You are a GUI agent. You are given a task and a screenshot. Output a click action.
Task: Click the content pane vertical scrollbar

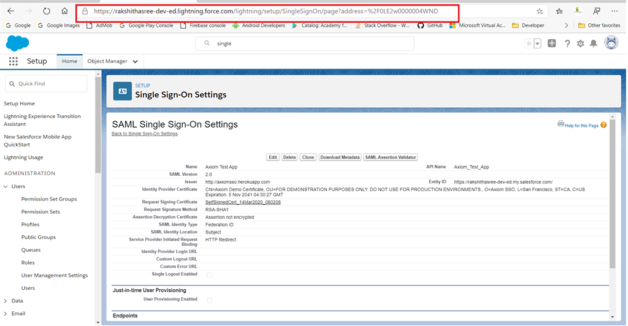[612, 194]
